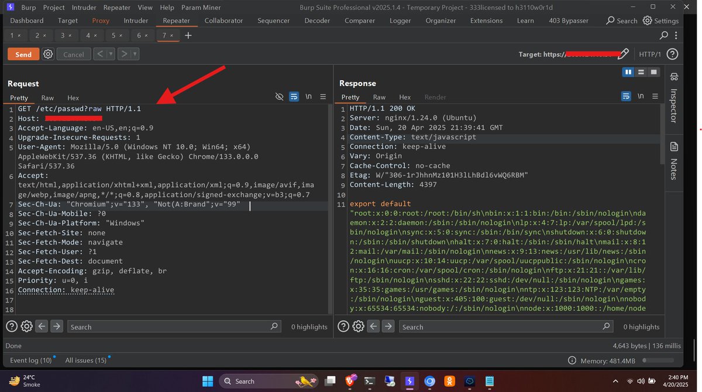Open the Proxy tab
This screenshot has width=702, height=392.
point(101,20)
